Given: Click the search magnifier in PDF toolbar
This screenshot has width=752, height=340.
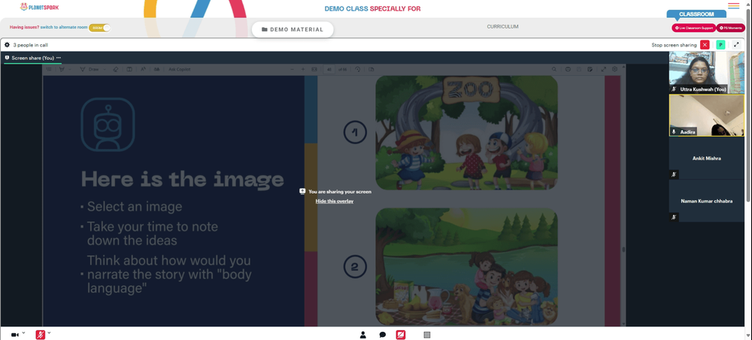Looking at the screenshot, I should click(554, 70).
